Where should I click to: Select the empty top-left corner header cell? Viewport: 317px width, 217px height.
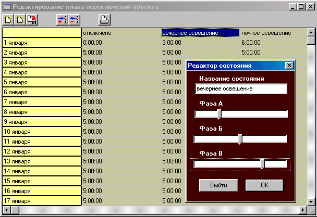pos(42,33)
